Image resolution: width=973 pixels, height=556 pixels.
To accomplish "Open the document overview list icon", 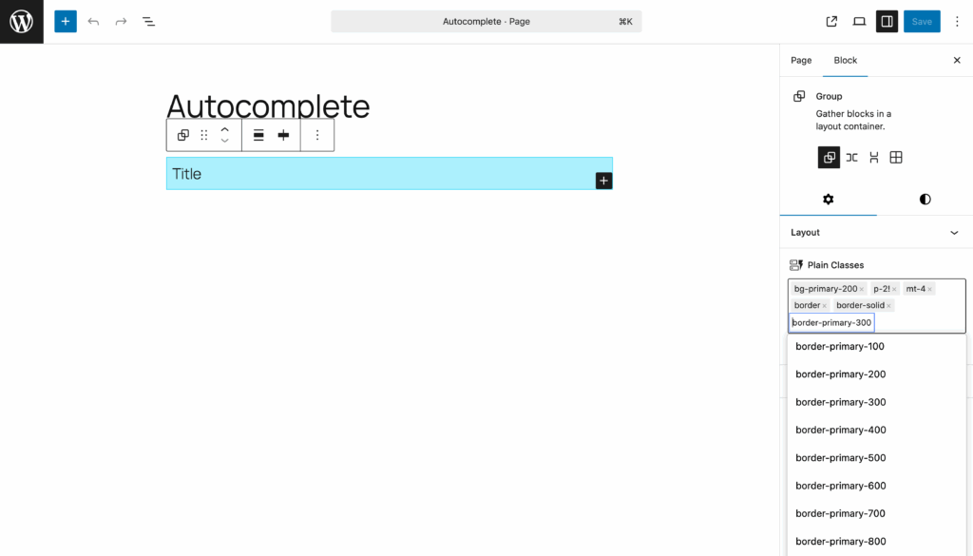I will (x=149, y=21).
